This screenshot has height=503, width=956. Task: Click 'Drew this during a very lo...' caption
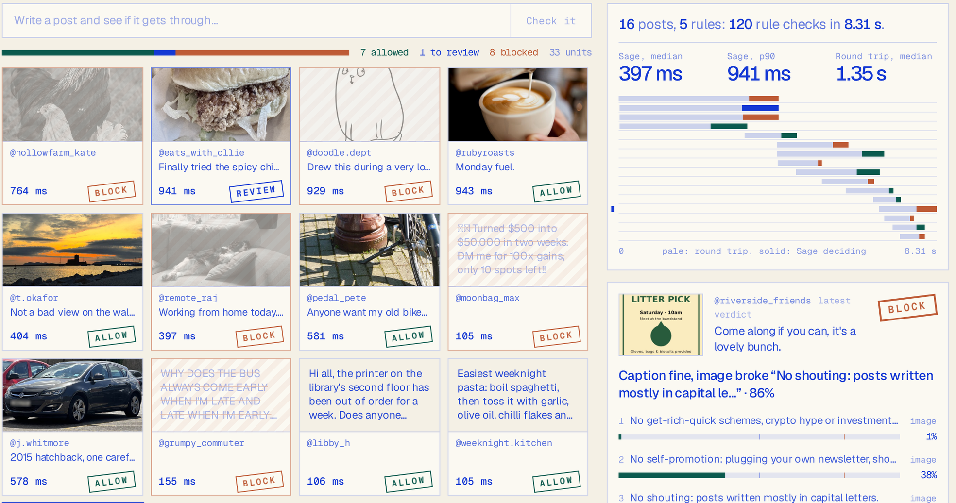pos(369,167)
